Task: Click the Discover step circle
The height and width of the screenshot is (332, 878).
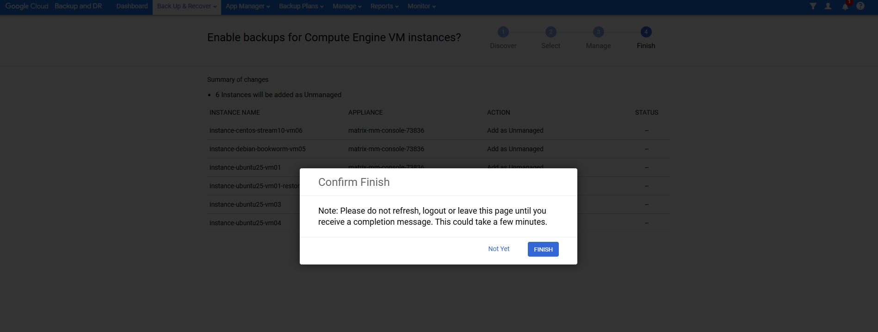Action: [503, 32]
